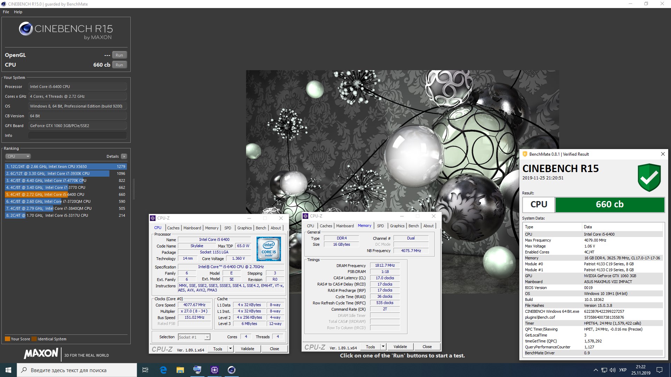Switch to CPU-Z taskbar icon
This screenshot has height=377, width=671.
[x=214, y=370]
